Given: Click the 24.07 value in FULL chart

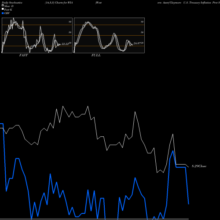Looking at the screenshot, I should click(x=137, y=44).
